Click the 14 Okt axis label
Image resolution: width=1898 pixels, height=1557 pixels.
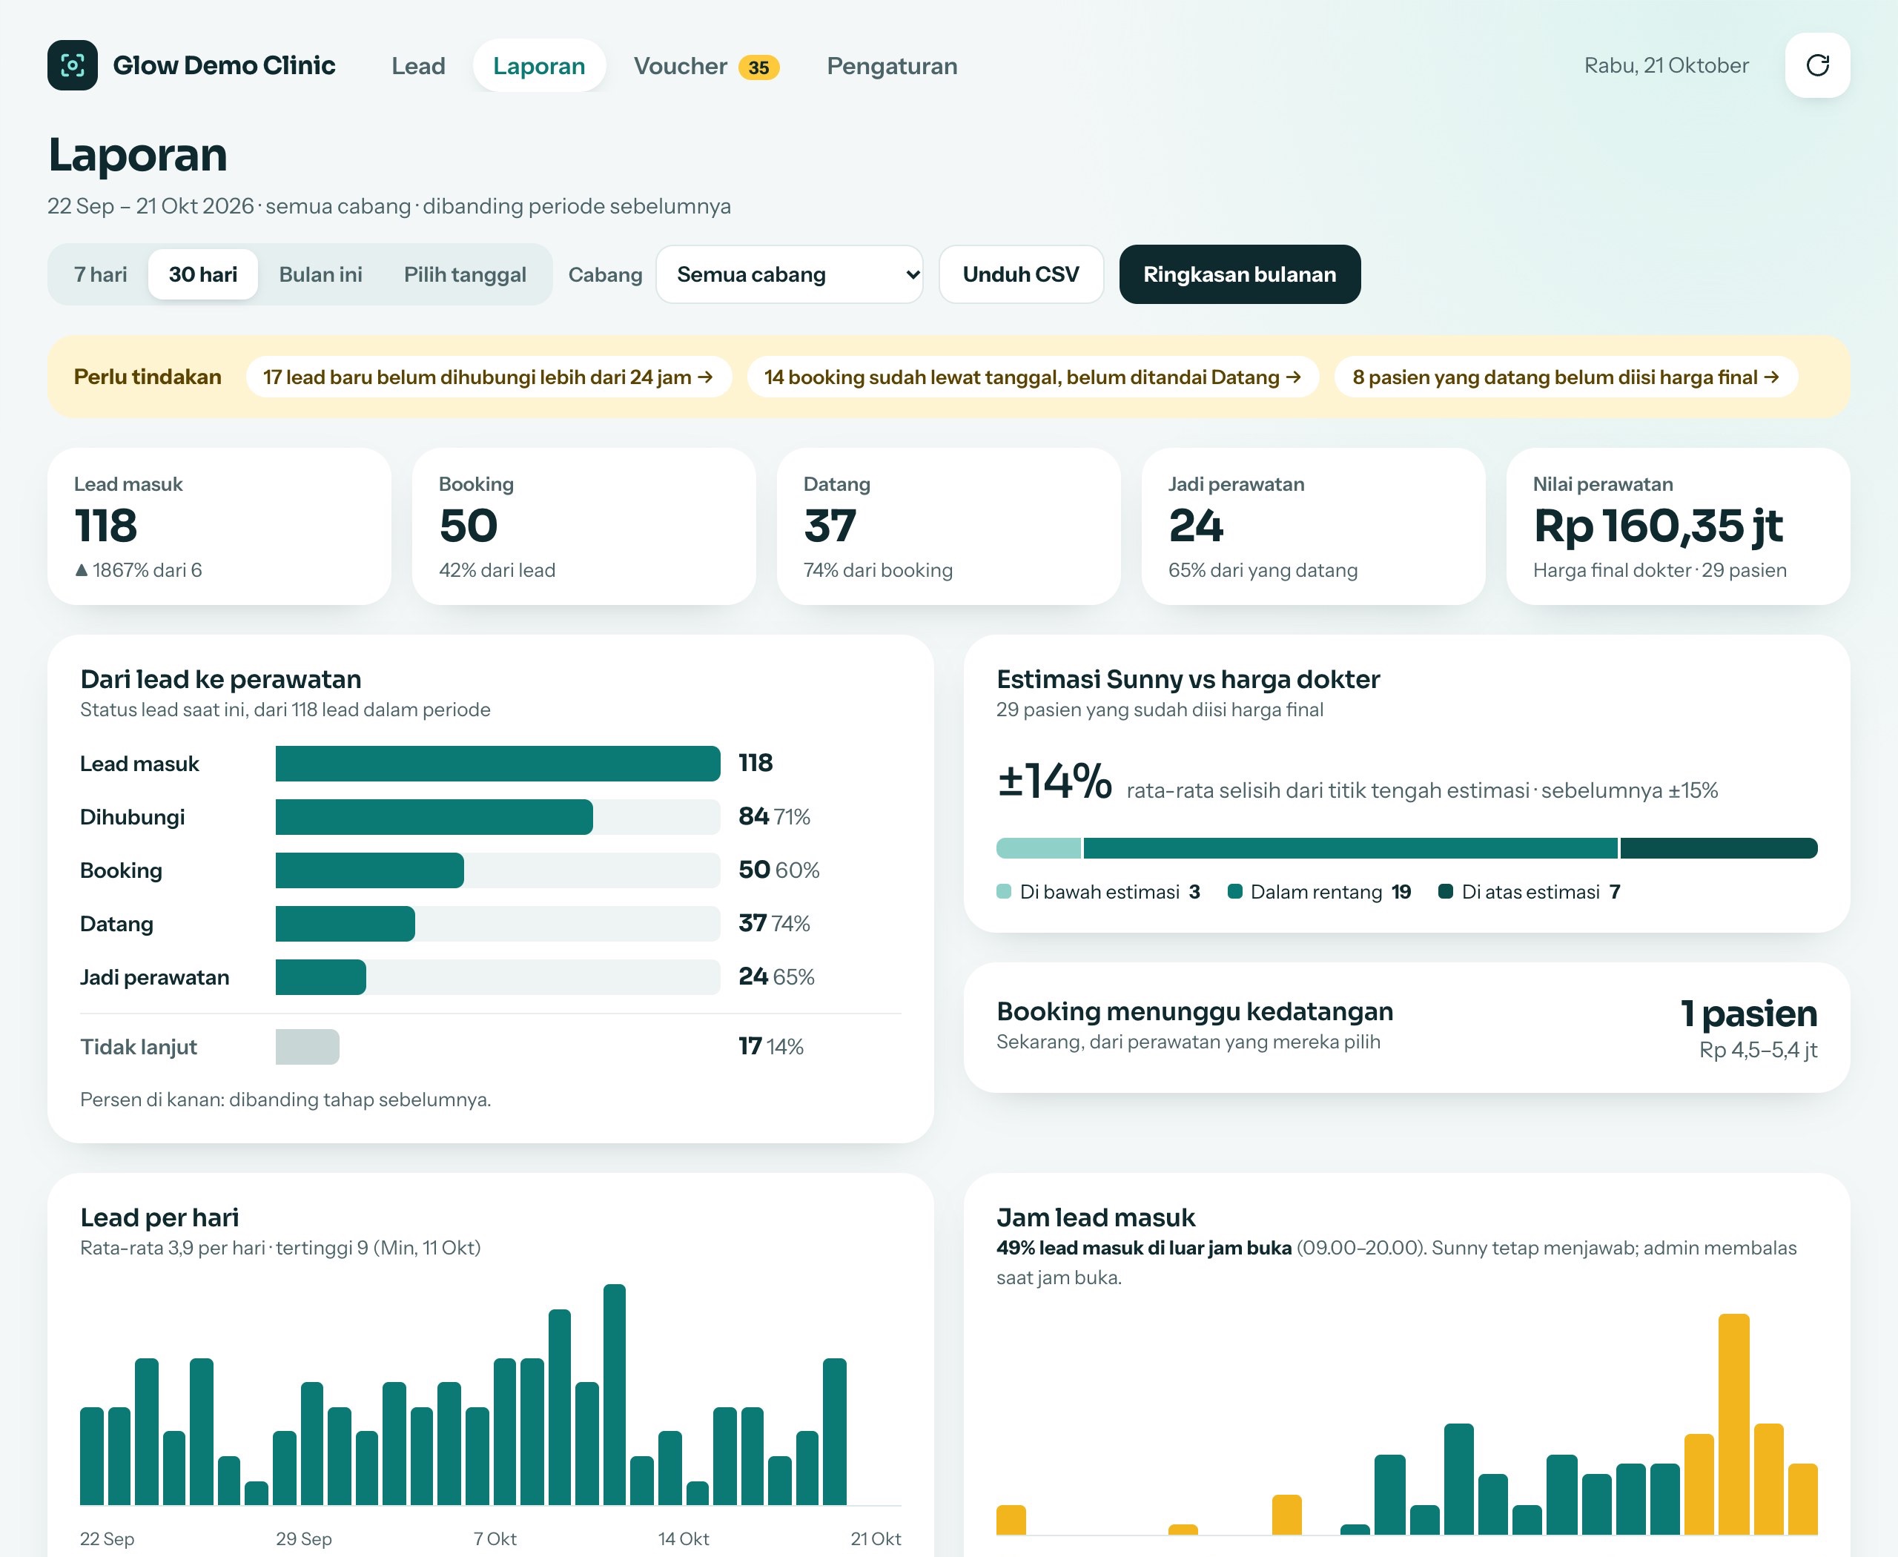point(684,1538)
